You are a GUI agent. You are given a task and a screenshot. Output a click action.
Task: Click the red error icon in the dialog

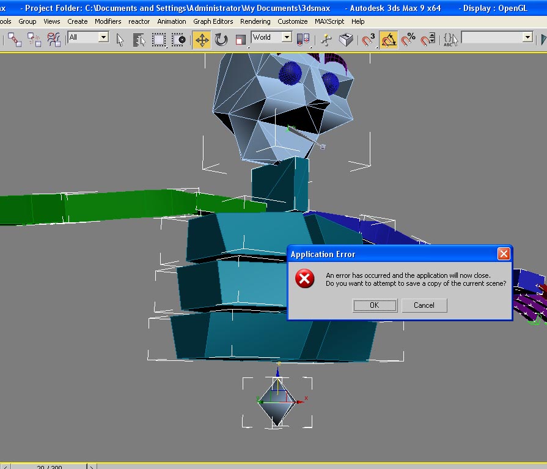click(304, 278)
